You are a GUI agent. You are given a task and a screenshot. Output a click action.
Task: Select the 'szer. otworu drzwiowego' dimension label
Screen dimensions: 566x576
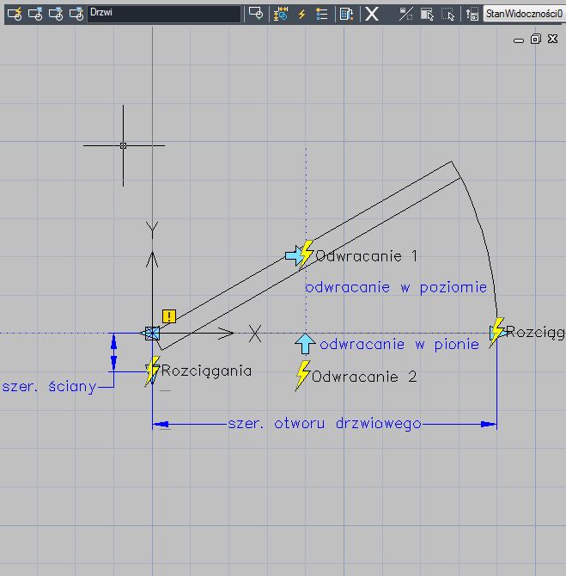coord(325,424)
